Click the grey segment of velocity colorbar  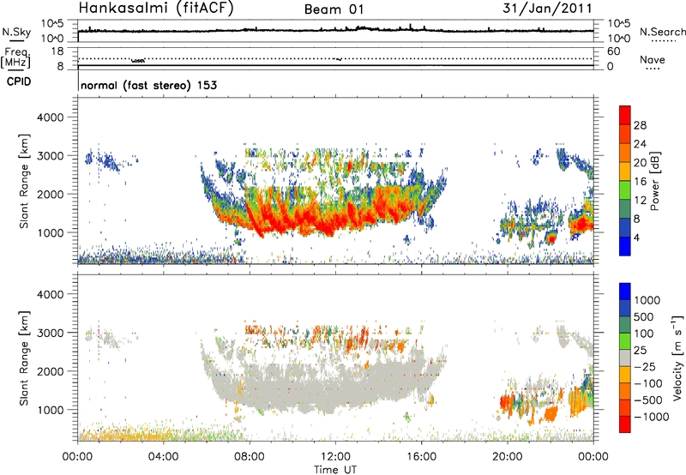[625, 358]
